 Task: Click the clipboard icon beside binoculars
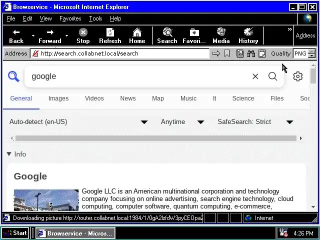(x=262, y=53)
